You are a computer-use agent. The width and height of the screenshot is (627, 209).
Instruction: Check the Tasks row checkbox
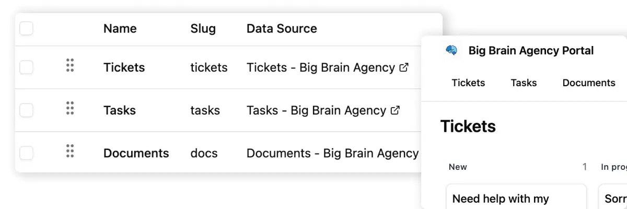click(x=26, y=110)
